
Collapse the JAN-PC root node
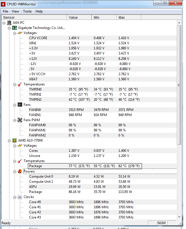pos(4,23)
